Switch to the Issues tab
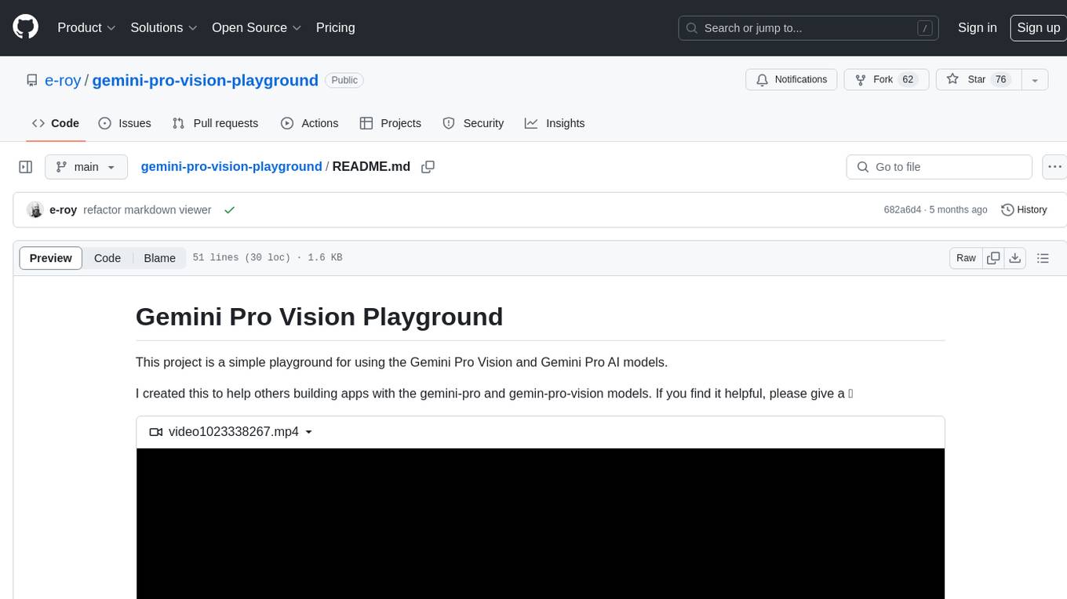This screenshot has width=1067, height=599. 125,123
